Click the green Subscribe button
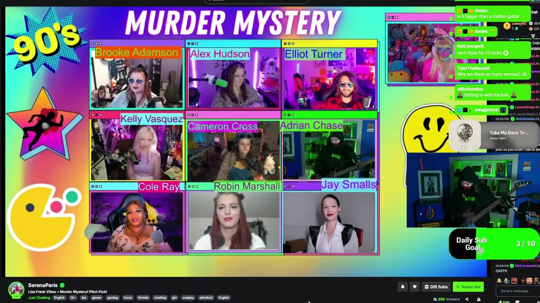This screenshot has width=540, height=303. tap(468, 287)
